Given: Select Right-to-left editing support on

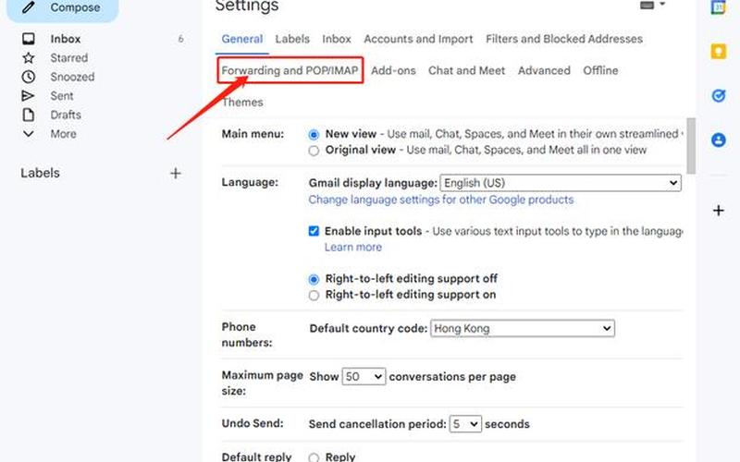Looking at the screenshot, I should [x=314, y=295].
